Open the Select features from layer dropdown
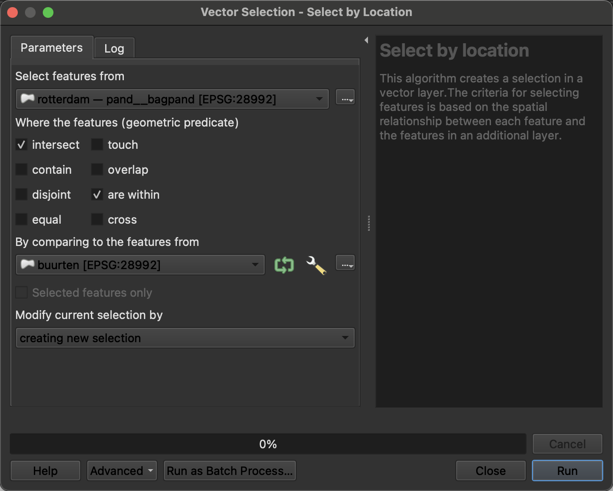This screenshot has width=613, height=491. pyautogui.click(x=172, y=99)
